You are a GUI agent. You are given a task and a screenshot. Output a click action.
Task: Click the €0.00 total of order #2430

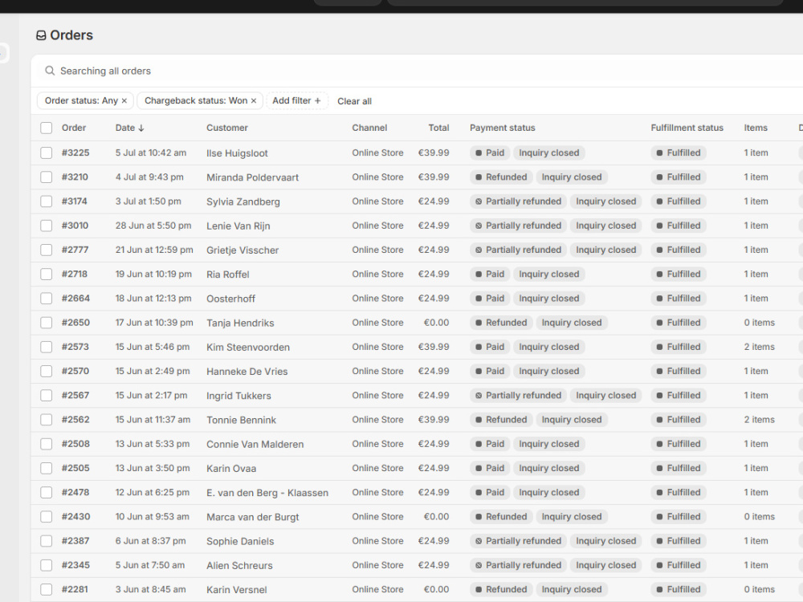pyautogui.click(x=436, y=516)
